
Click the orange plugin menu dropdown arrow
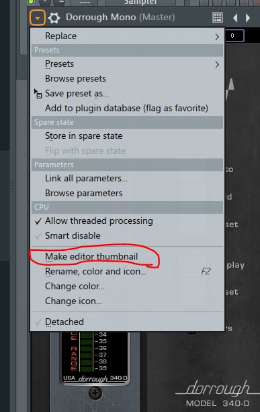coord(38,18)
